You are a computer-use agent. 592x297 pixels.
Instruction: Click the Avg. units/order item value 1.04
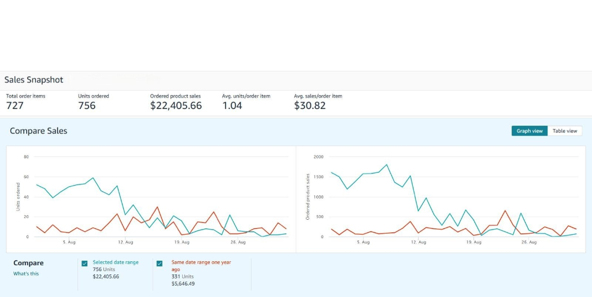tap(232, 106)
